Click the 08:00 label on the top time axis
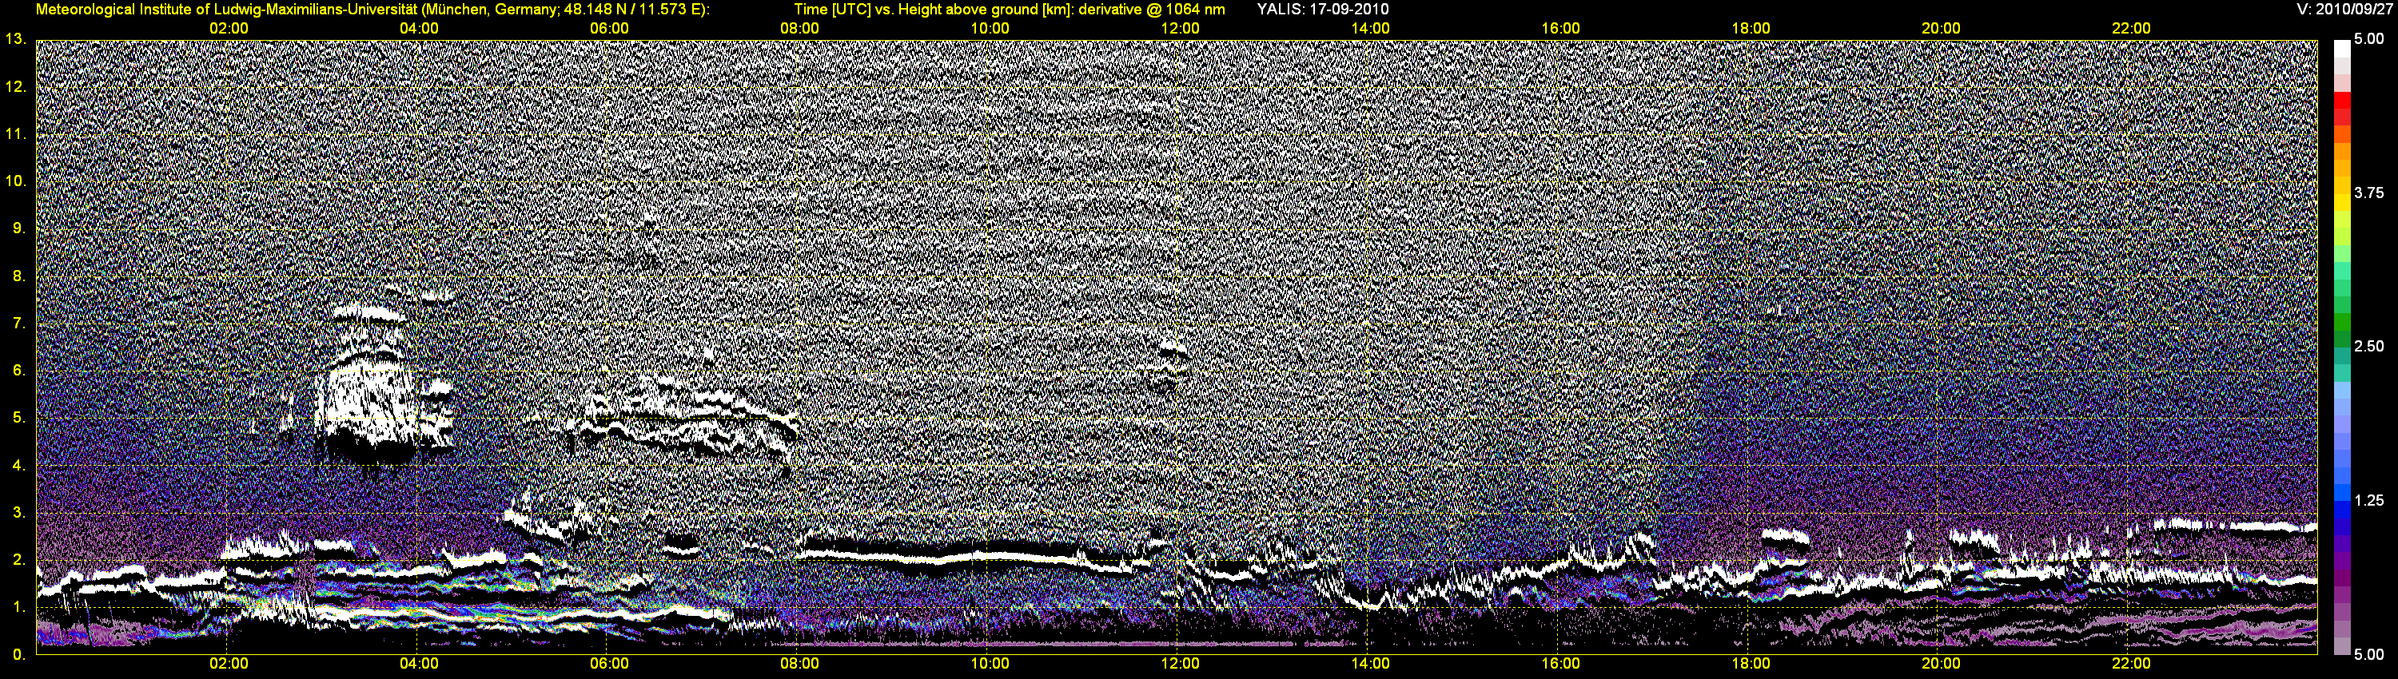This screenshot has width=2398, height=679. tap(799, 29)
